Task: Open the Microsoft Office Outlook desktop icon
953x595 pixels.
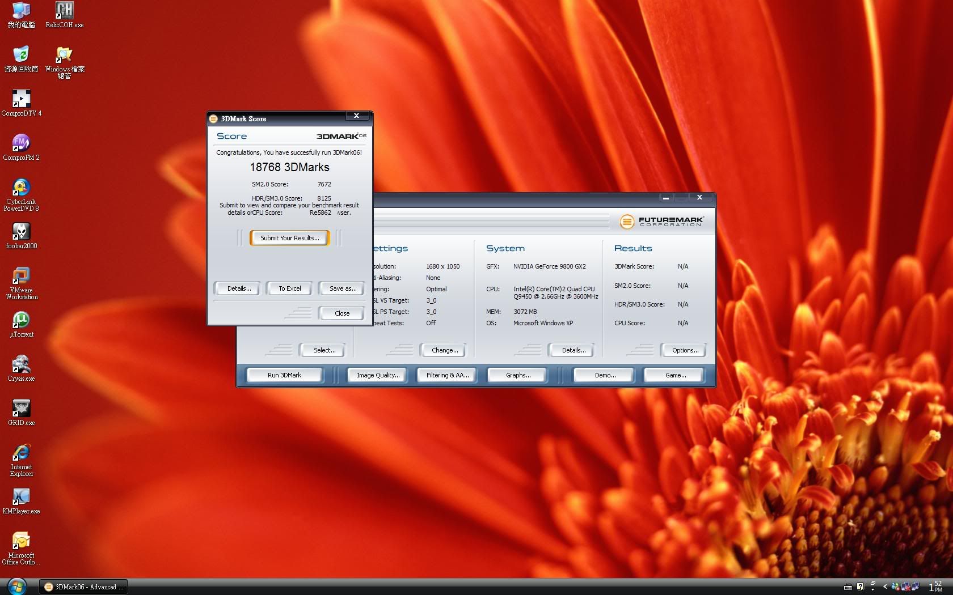Action: tap(21, 549)
